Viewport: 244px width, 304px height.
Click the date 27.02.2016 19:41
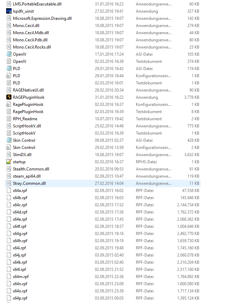(x=109, y=11)
